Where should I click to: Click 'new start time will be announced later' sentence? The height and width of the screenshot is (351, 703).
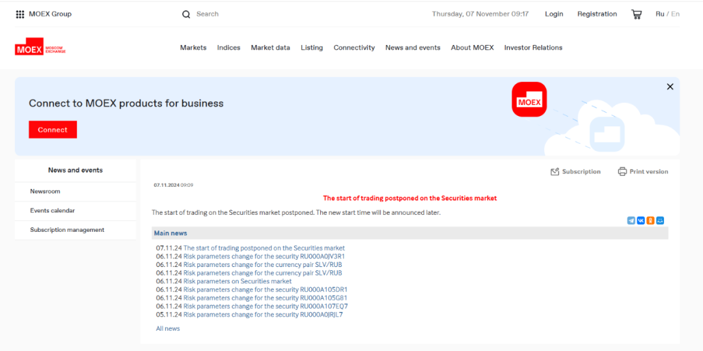click(x=378, y=212)
